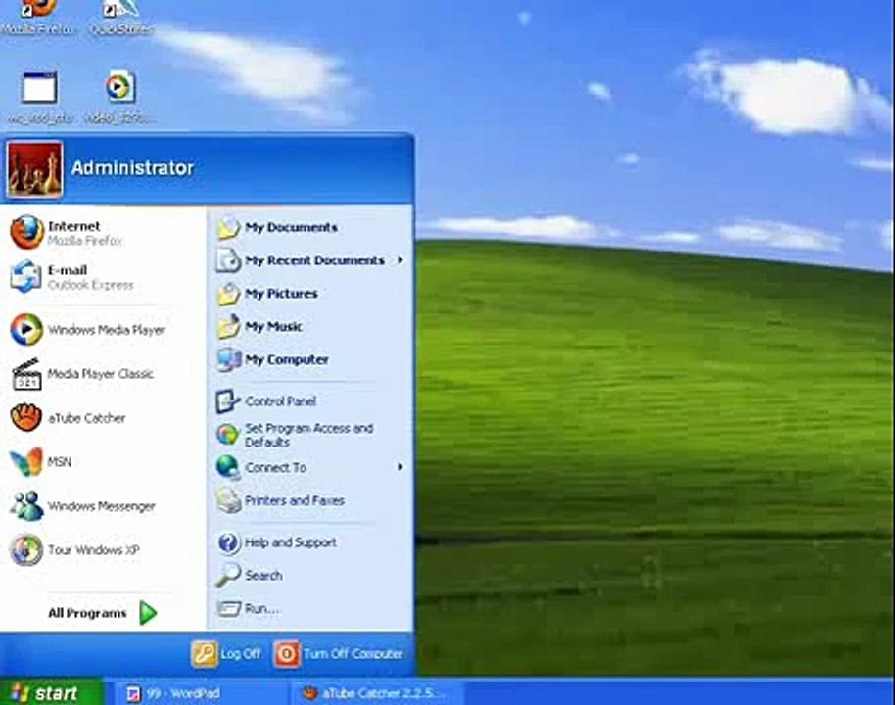
Task: Open the video file desktop icon
Action: [119, 87]
